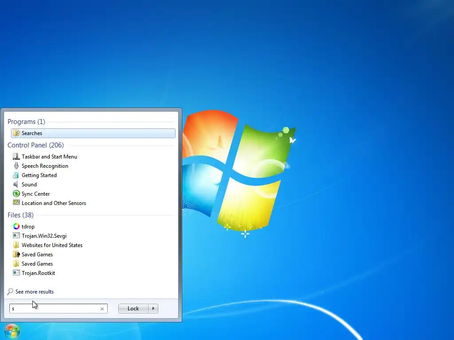Open Websites for United States folder
454x340 pixels.
click(x=93, y=245)
